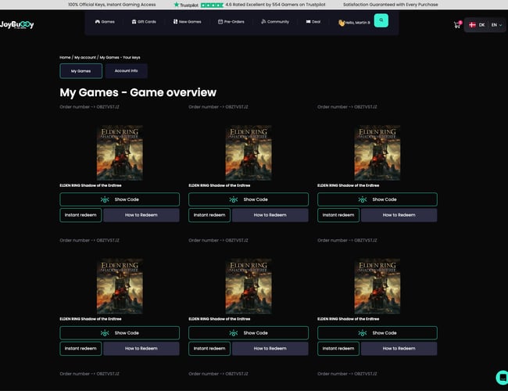The image size is (508, 391).
Task: Show Code for top-left Elden Ring game
Action: [120, 199]
